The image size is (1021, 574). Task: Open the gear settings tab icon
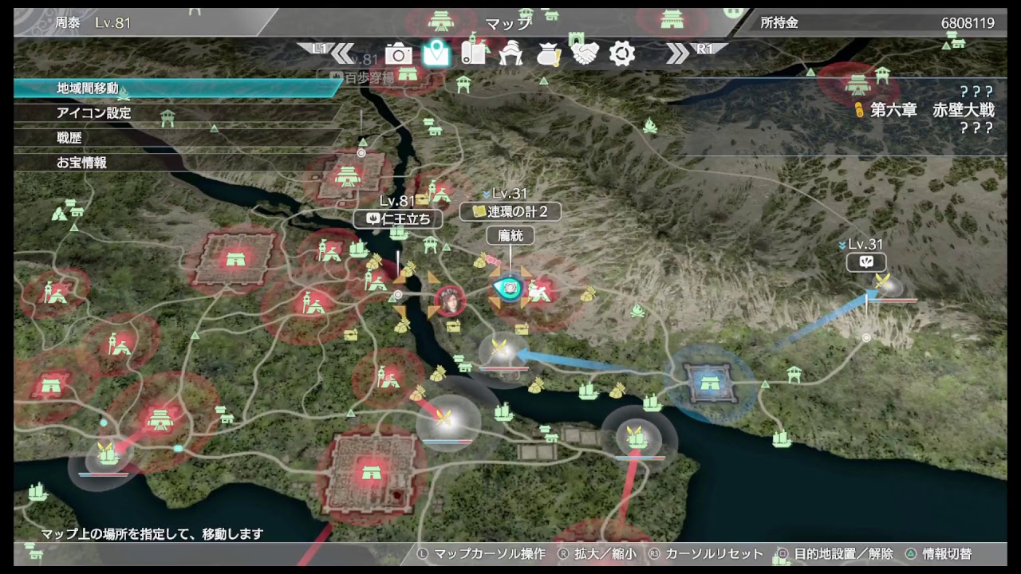[622, 53]
